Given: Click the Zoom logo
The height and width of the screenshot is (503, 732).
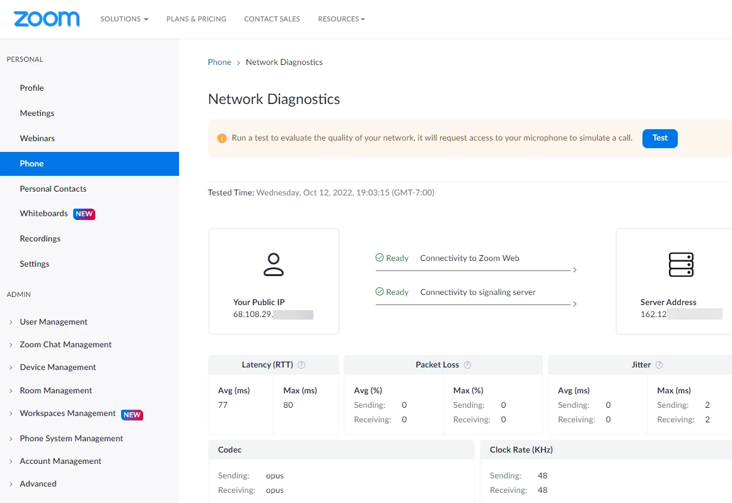Looking at the screenshot, I should point(47,19).
